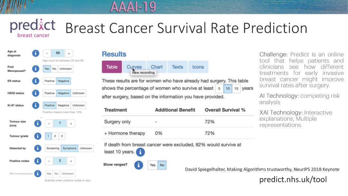Switch to the Curves tab
Viewport: 348px width, 196px height.
(x=134, y=67)
